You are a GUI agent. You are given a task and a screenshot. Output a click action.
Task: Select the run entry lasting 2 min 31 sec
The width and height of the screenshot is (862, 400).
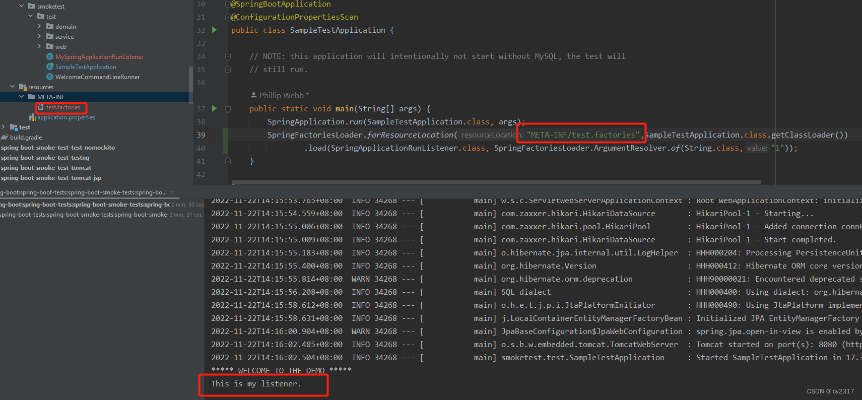tap(102, 215)
